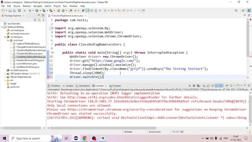Viewport: 252px width, 142px height.
Task: Open Package Explorer view menu dots
Action: 43,20
